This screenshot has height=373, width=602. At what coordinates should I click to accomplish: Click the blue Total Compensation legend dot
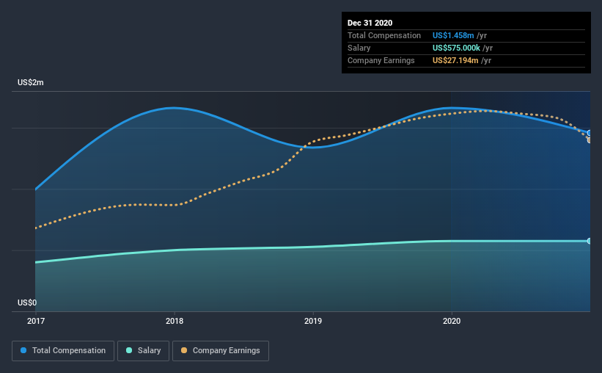pyautogui.click(x=23, y=350)
